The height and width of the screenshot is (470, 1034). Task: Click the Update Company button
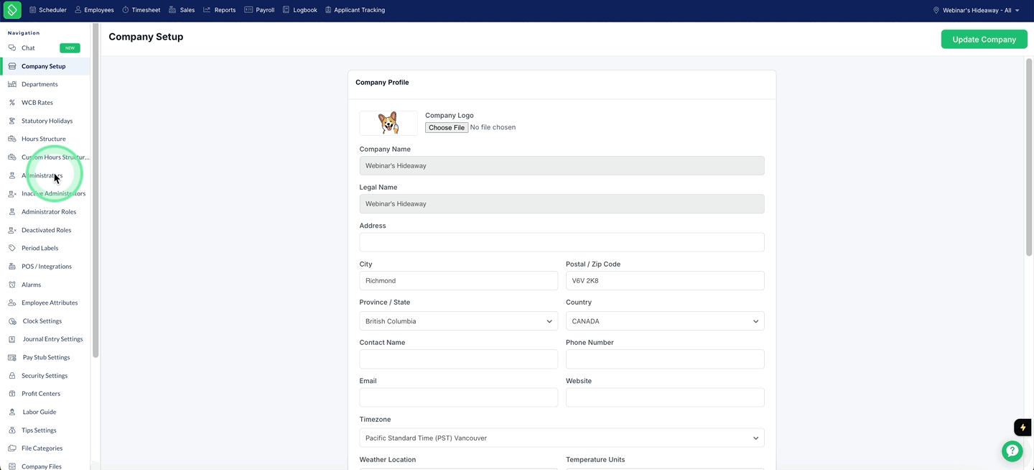(x=984, y=40)
